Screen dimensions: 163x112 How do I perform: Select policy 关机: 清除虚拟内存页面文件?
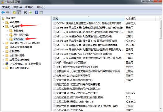click(72, 62)
